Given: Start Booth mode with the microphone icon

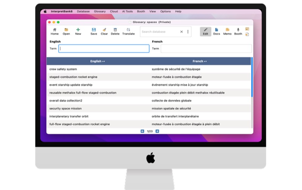Looking at the screenshot, I should click(x=238, y=32).
